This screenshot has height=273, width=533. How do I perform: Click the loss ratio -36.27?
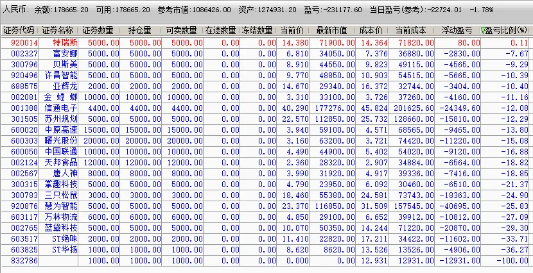point(514,250)
